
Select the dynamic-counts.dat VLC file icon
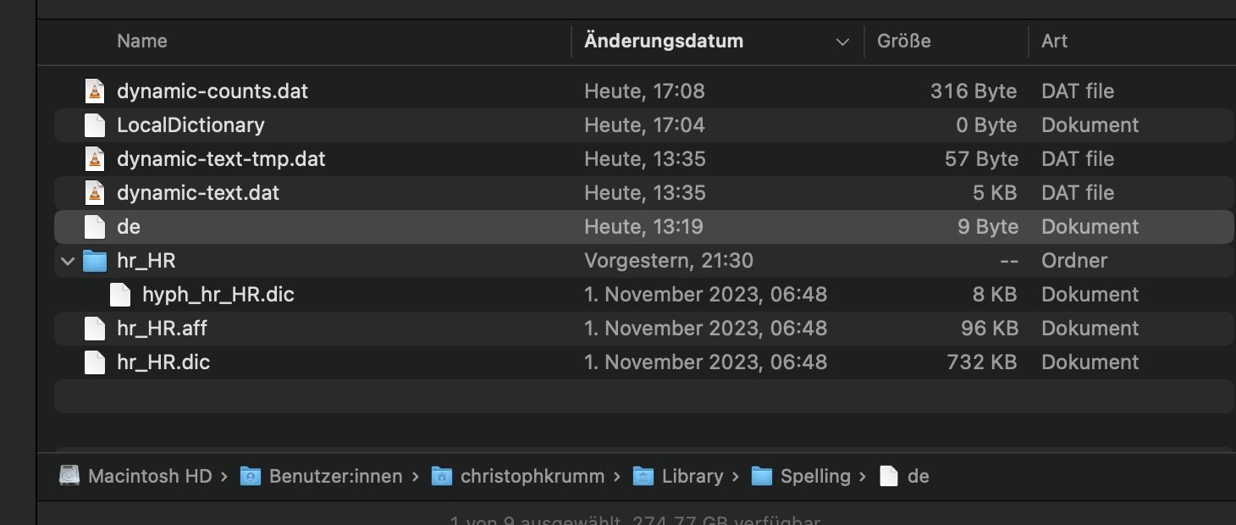pyautogui.click(x=95, y=91)
